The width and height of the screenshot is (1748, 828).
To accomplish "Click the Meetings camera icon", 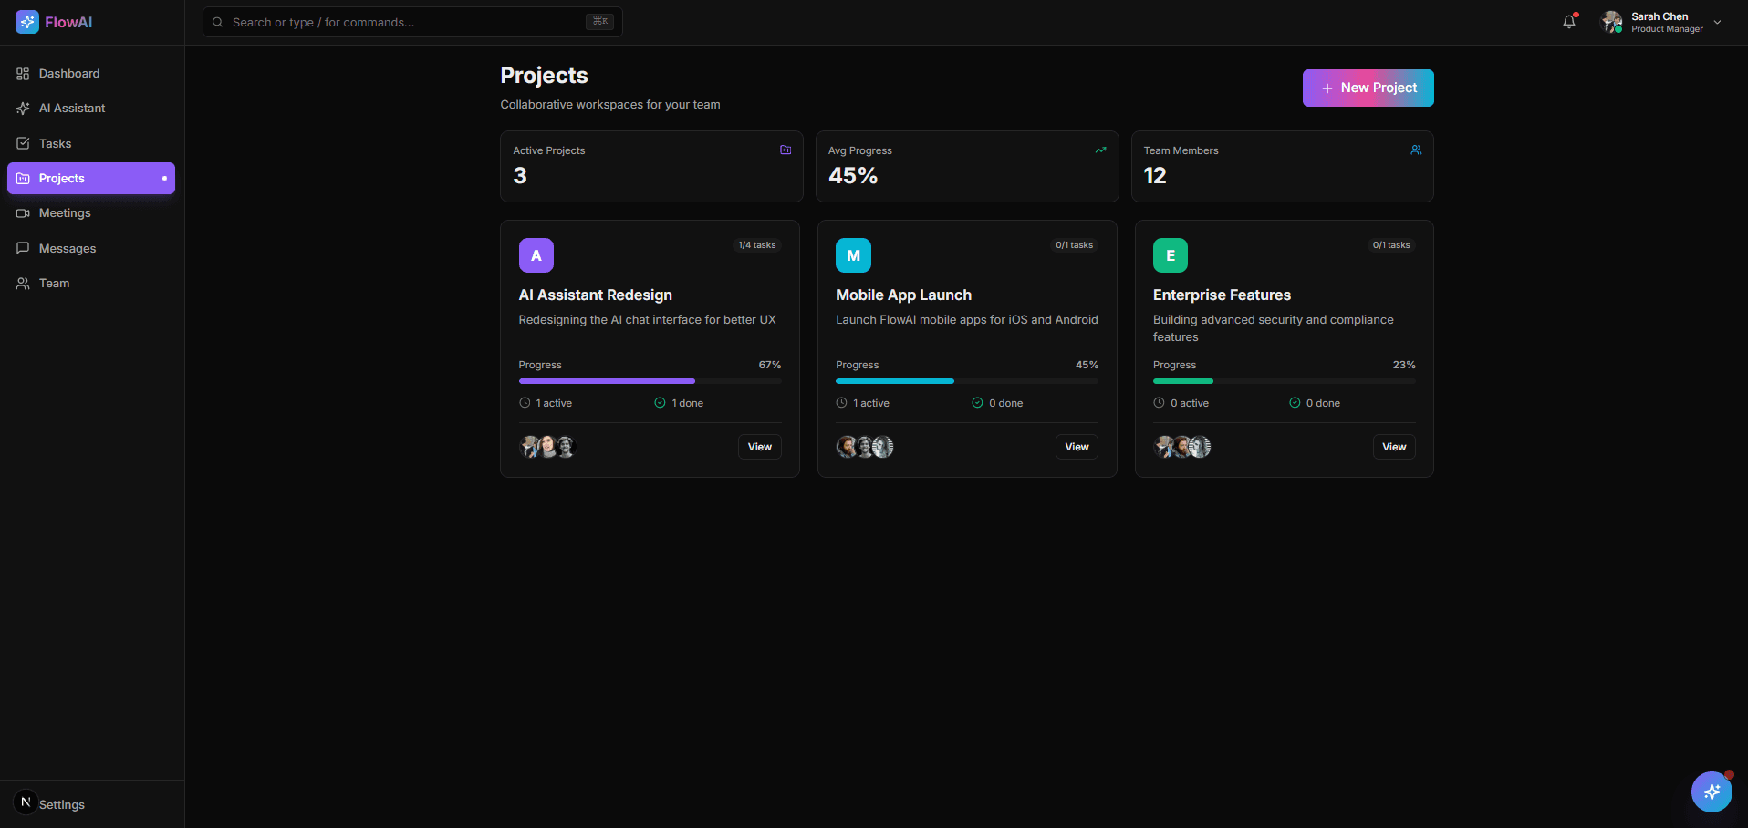I will pyautogui.click(x=23, y=212).
